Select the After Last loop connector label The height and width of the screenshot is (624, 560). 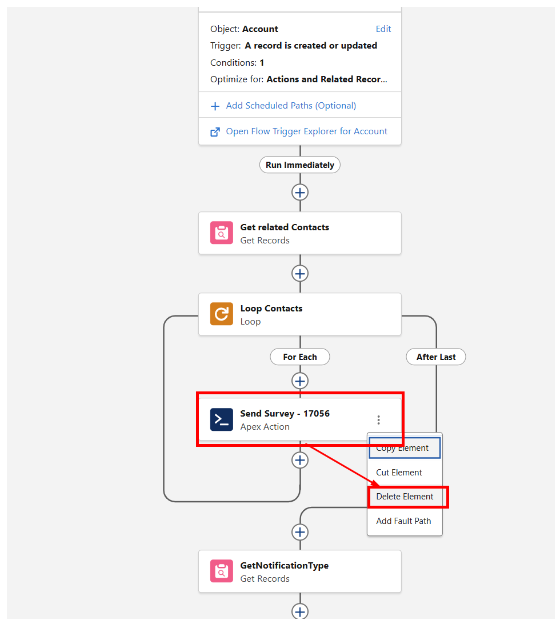(x=436, y=357)
